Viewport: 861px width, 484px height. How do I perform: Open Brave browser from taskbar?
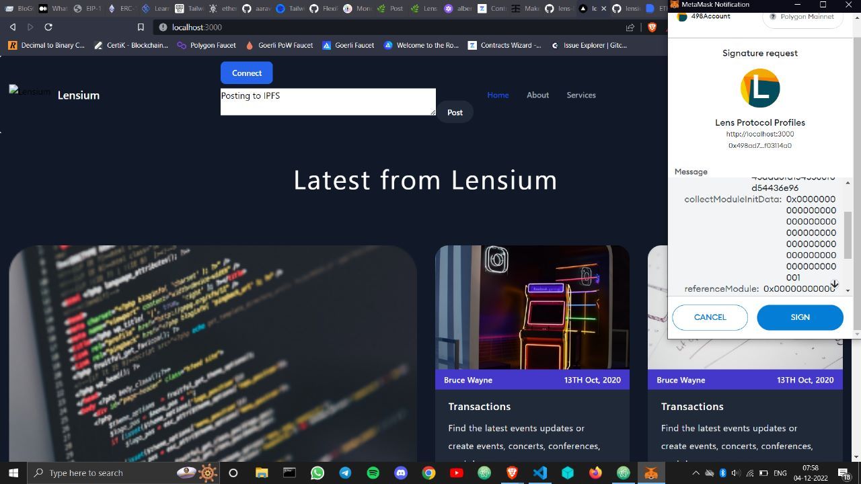512,473
